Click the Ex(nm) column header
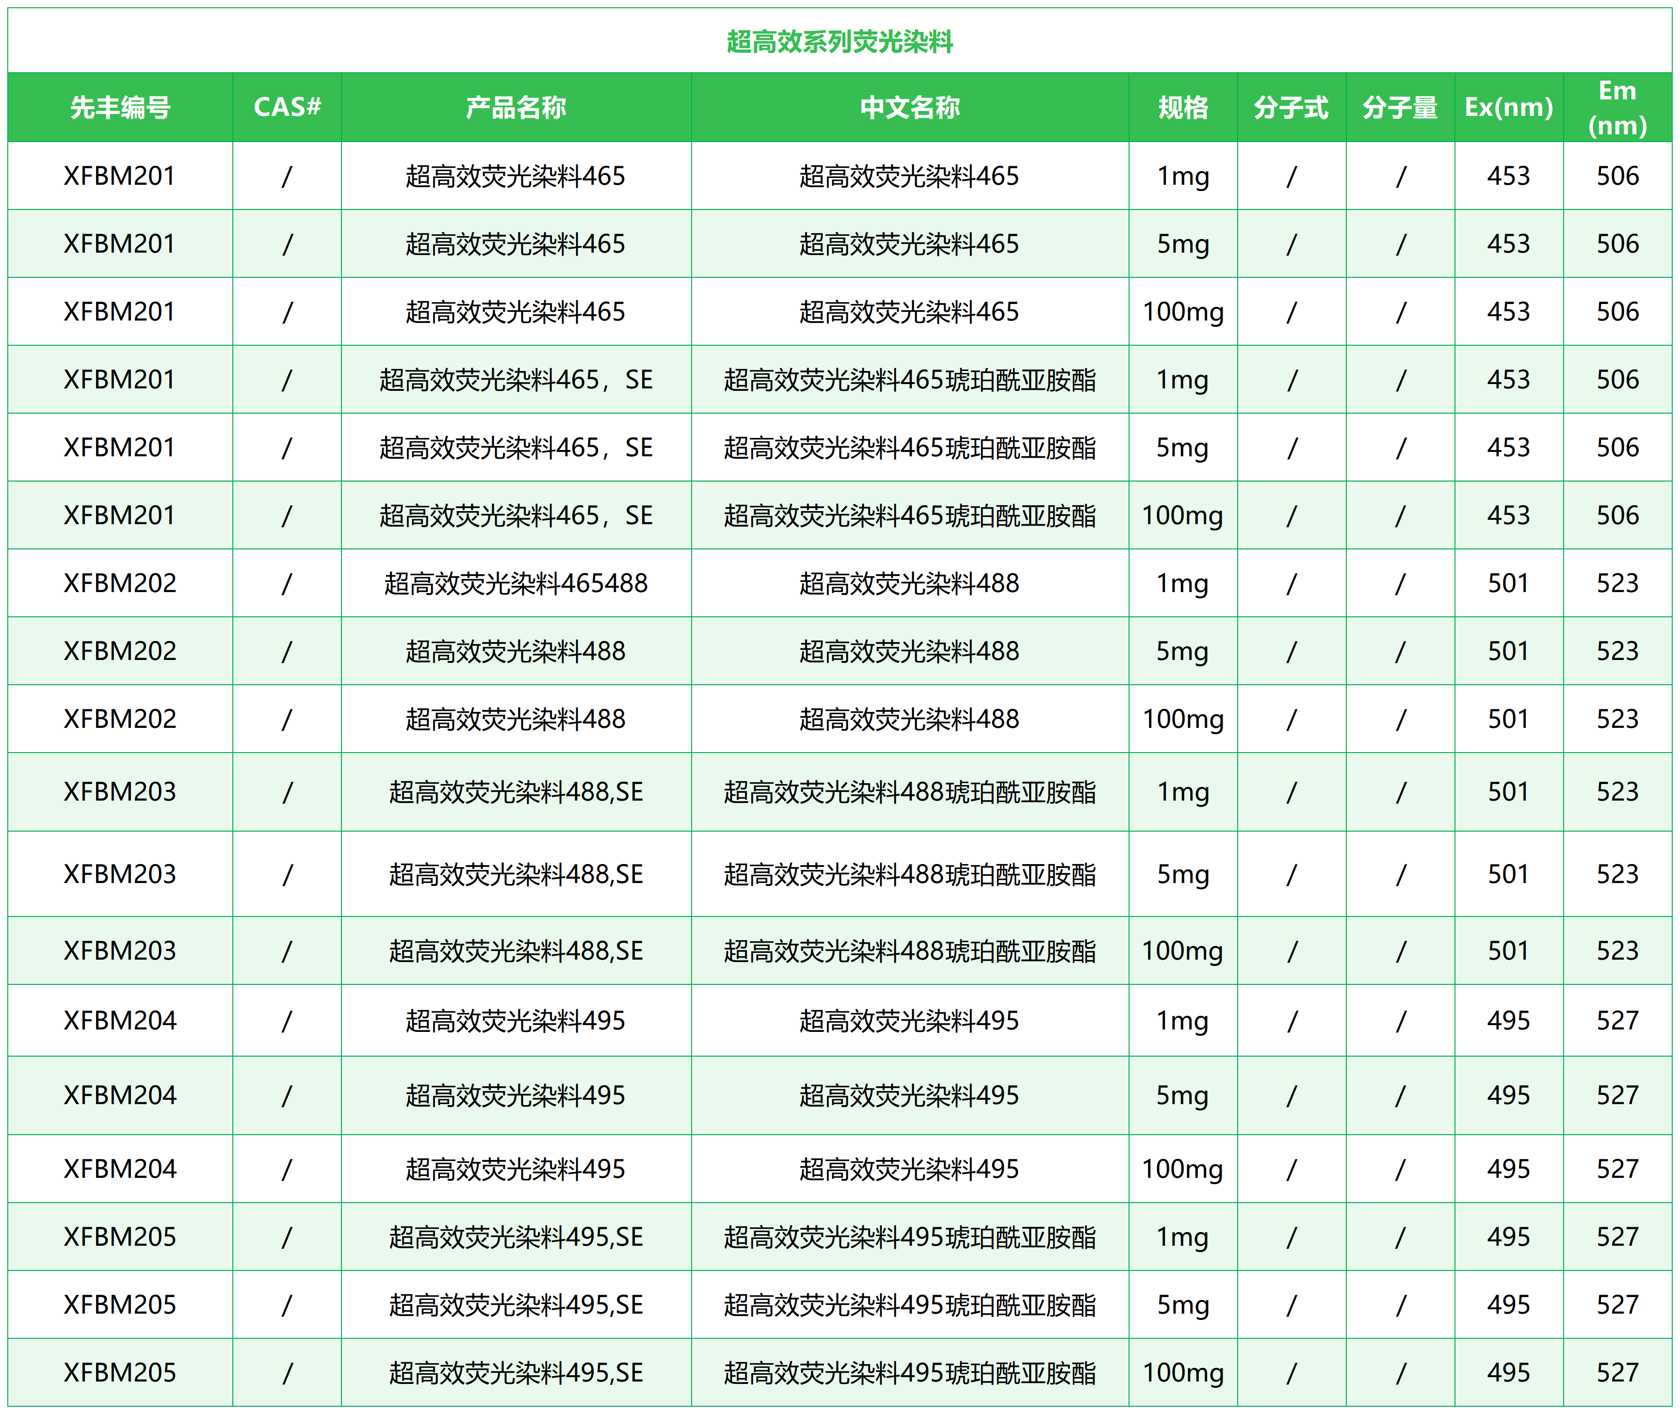 pyautogui.click(x=1508, y=108)
